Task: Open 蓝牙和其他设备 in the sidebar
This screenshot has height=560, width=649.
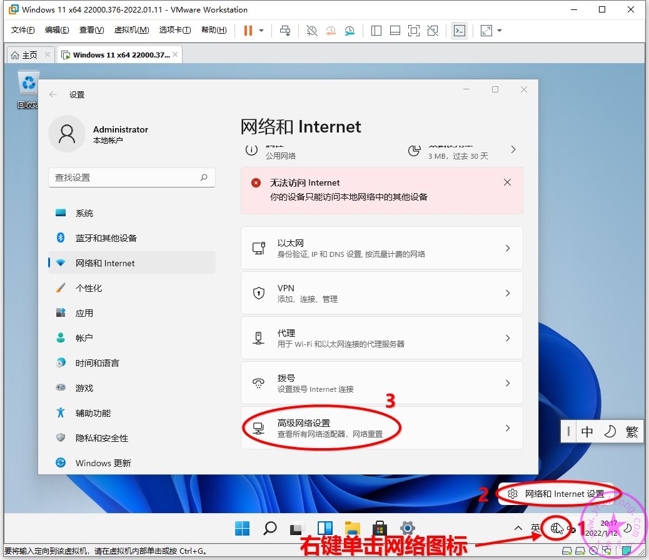Action: click(132, 238)
